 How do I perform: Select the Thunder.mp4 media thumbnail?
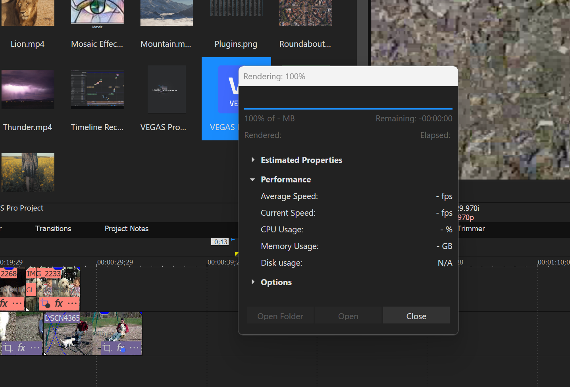(28, 89)
